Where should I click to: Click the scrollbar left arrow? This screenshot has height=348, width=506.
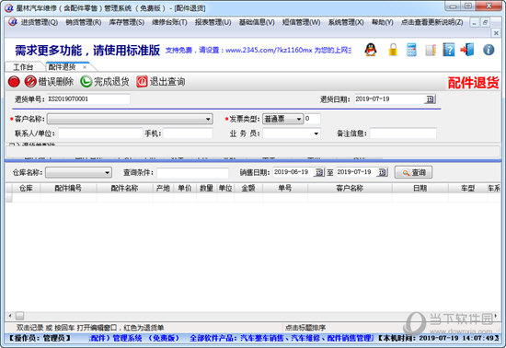[x=10, y=316]
